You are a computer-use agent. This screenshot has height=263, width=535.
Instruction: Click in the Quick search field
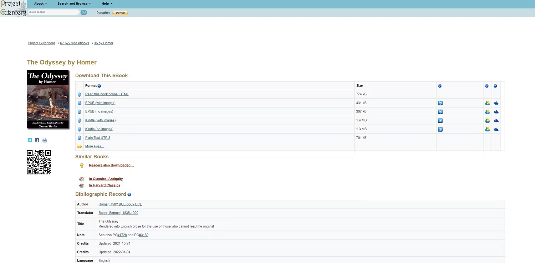pyautogui.click(x=53, y=12)
